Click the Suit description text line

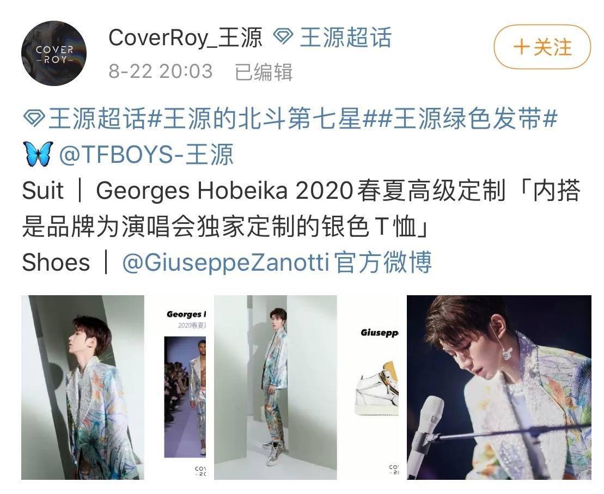[301, 209]
